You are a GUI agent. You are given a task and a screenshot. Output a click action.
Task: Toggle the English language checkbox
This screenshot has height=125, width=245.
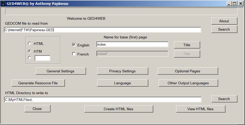click(x=74, y=45)
